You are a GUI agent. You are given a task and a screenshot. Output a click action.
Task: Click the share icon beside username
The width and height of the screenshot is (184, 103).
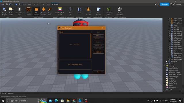(x=174, y=4)
